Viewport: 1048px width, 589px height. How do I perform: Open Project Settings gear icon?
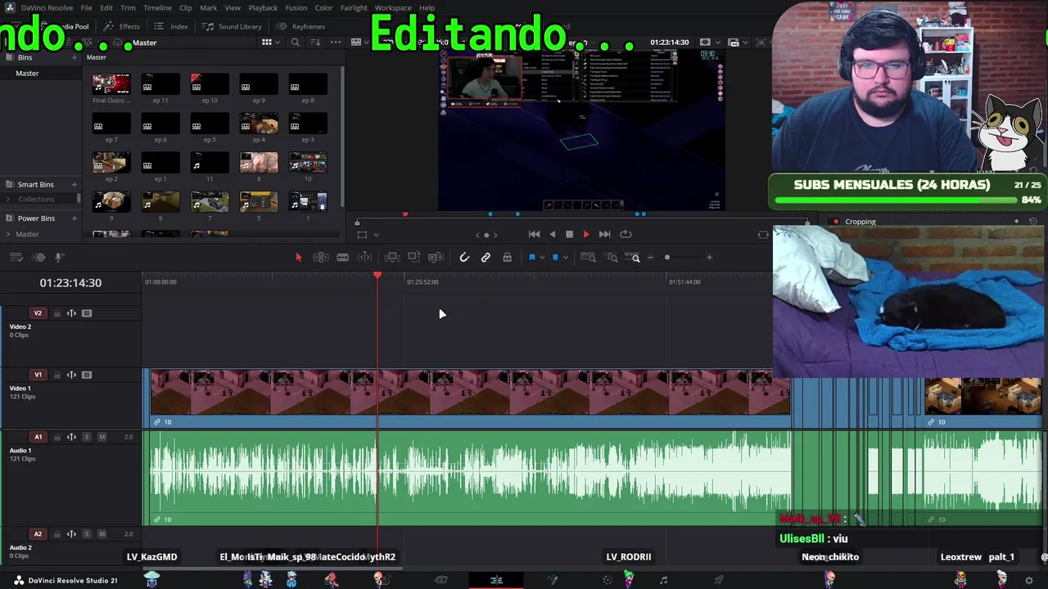(1029, 580)
